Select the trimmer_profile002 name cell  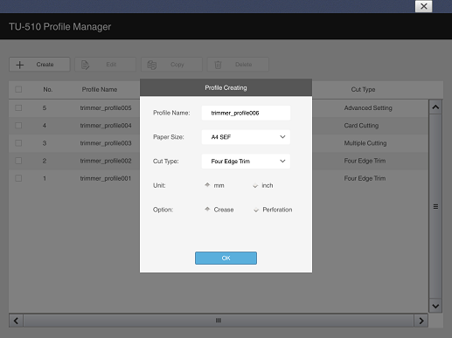click(x=106, y=161)
